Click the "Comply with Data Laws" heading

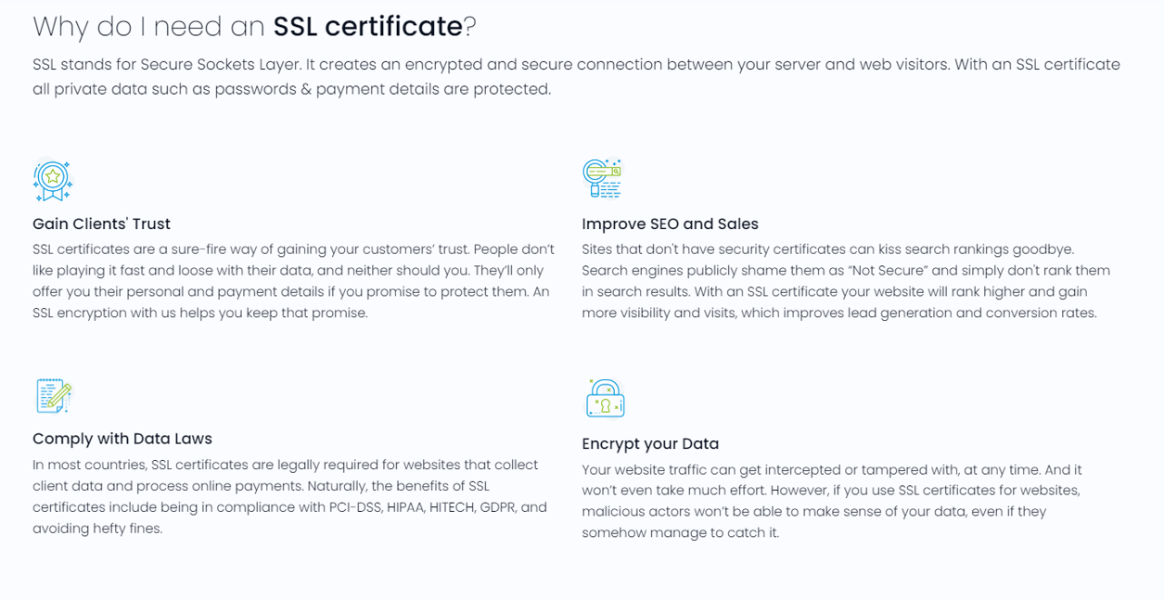(122, 439)
